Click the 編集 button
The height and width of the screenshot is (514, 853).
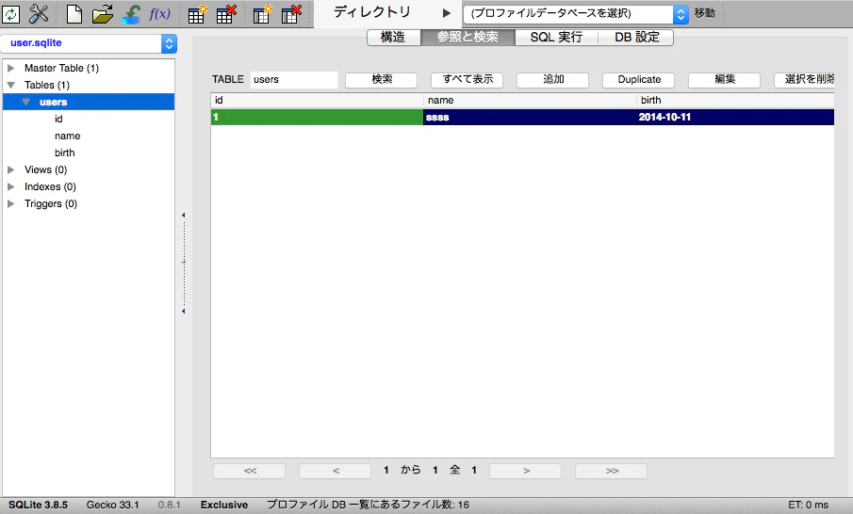click(724, 79)
